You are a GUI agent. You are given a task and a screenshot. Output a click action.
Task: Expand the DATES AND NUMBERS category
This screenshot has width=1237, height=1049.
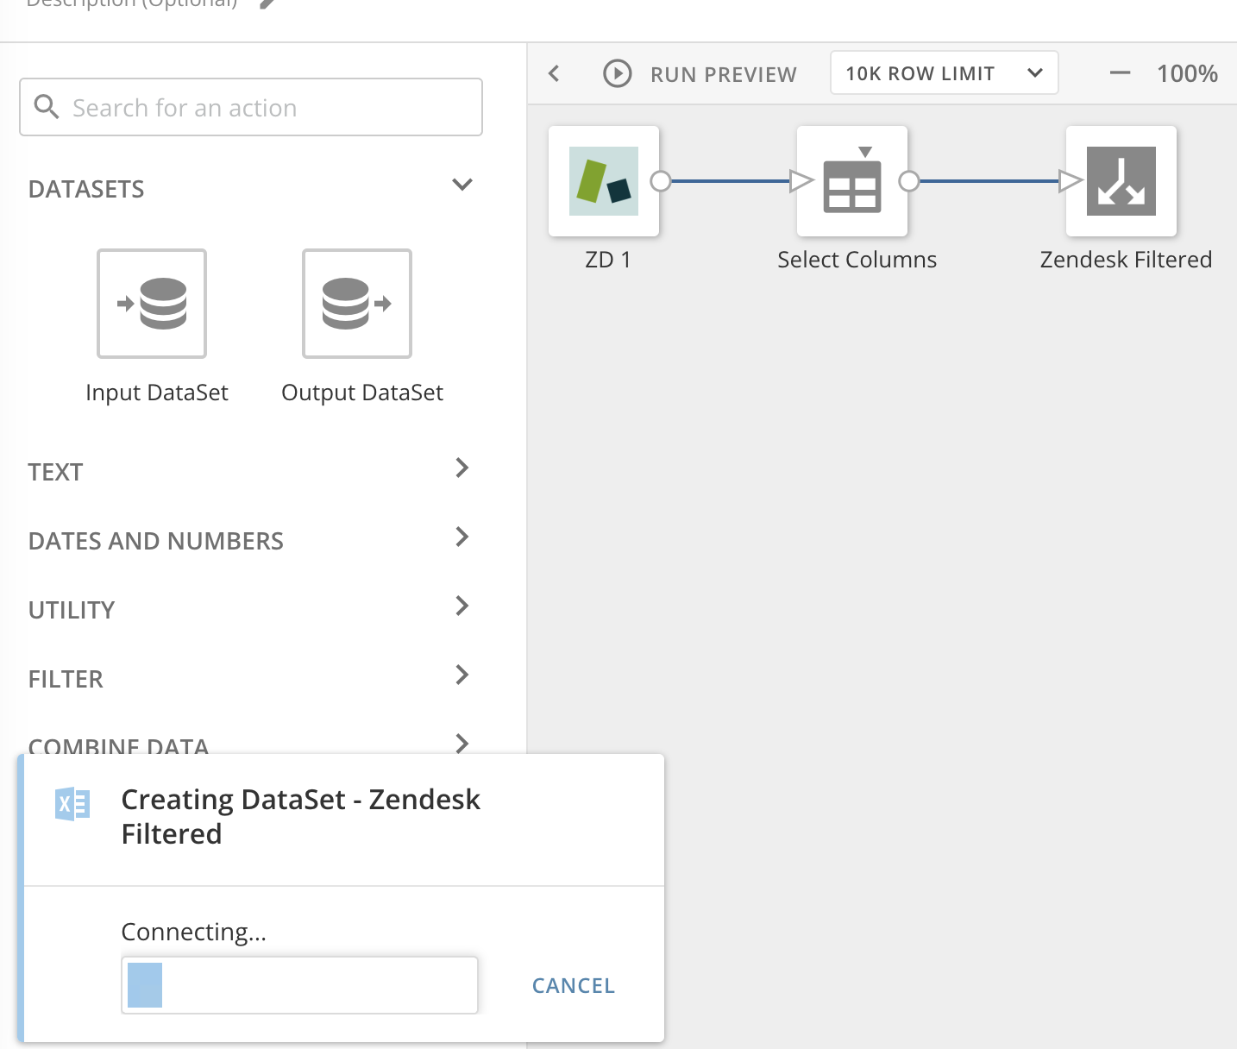click(463, 537)
